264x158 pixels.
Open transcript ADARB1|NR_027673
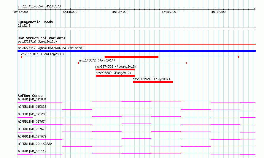click(x=32, y=129)
